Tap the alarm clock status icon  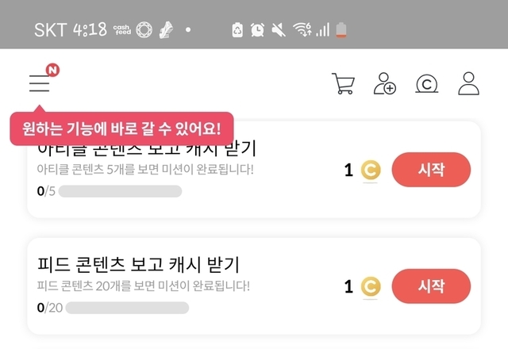tap(258, 30)
